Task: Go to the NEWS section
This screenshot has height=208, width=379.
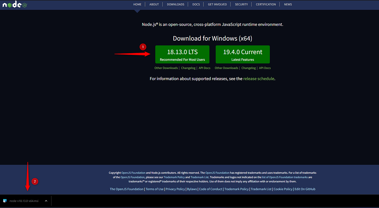Action: tap(288, 4)
